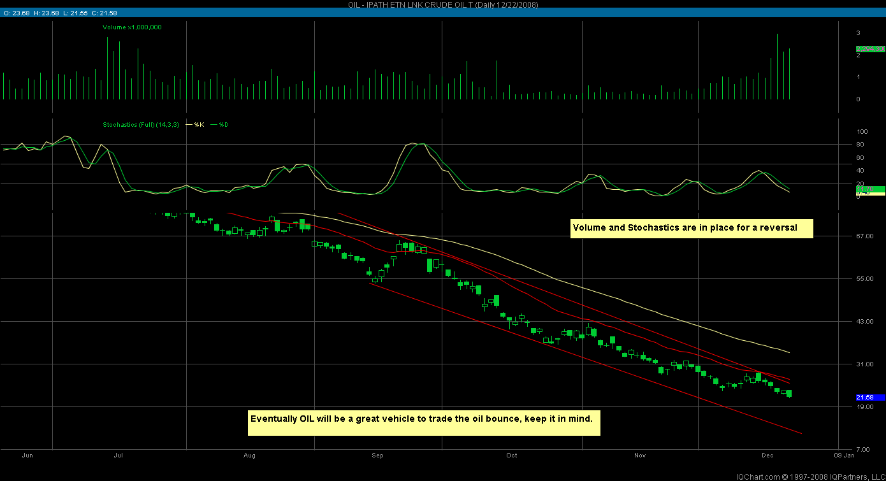
Task: Click the 100 level on the stochastics axis
Action: pos(862,131)
